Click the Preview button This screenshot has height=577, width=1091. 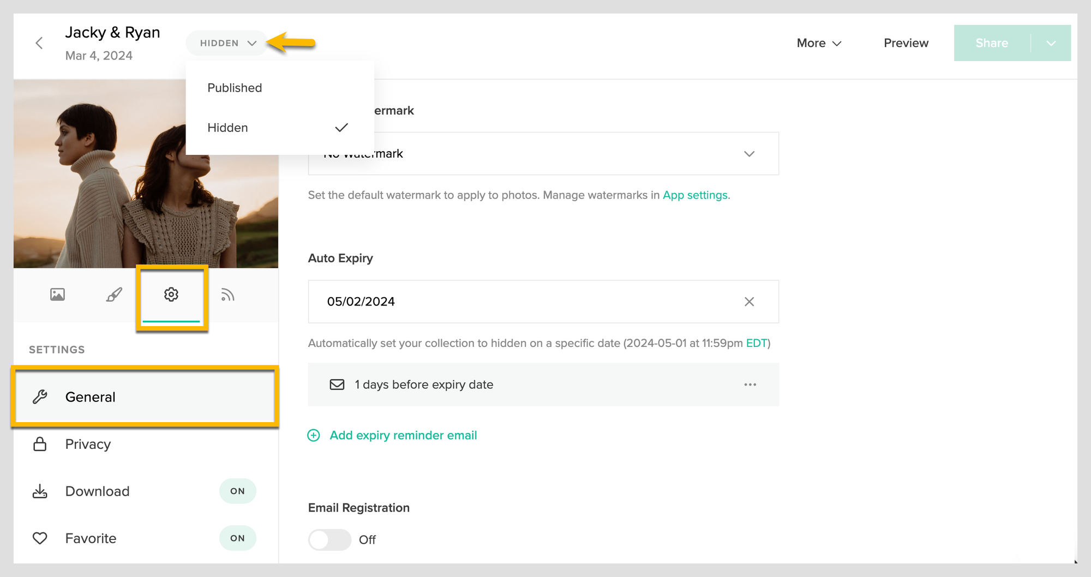point(906,43)
